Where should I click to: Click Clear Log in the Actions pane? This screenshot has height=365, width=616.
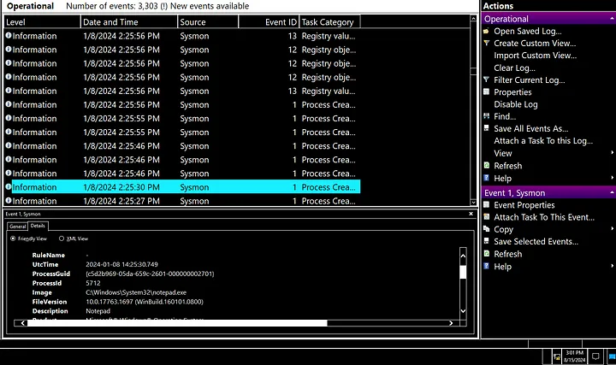tap(516, 68)
